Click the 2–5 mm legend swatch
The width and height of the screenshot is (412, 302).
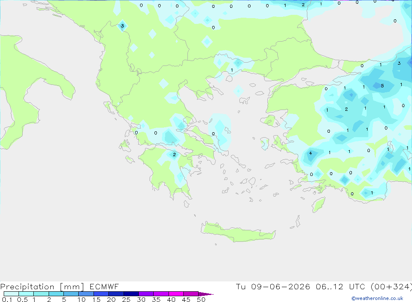pyautogui.click(x=56, y=294)
